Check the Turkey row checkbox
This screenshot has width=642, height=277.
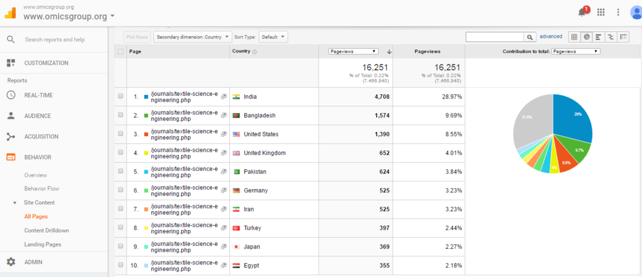coord(121,227)
